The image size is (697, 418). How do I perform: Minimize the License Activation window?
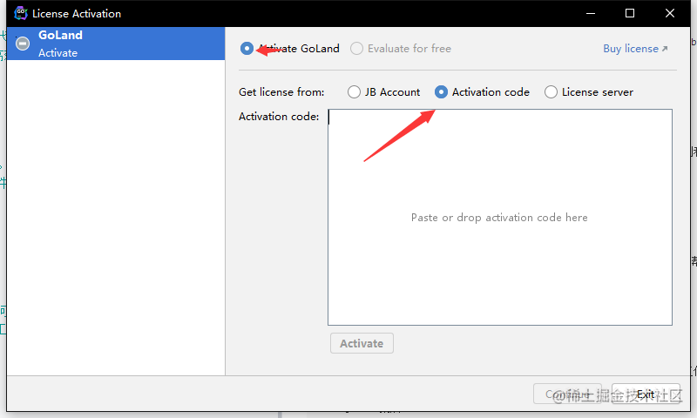pyautogui.click(x=591, y=13)
